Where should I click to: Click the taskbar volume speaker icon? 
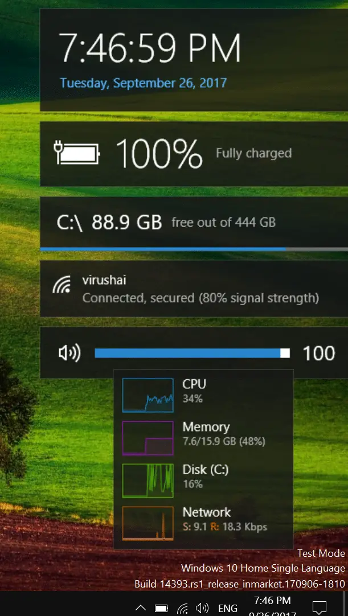point(202,608)
